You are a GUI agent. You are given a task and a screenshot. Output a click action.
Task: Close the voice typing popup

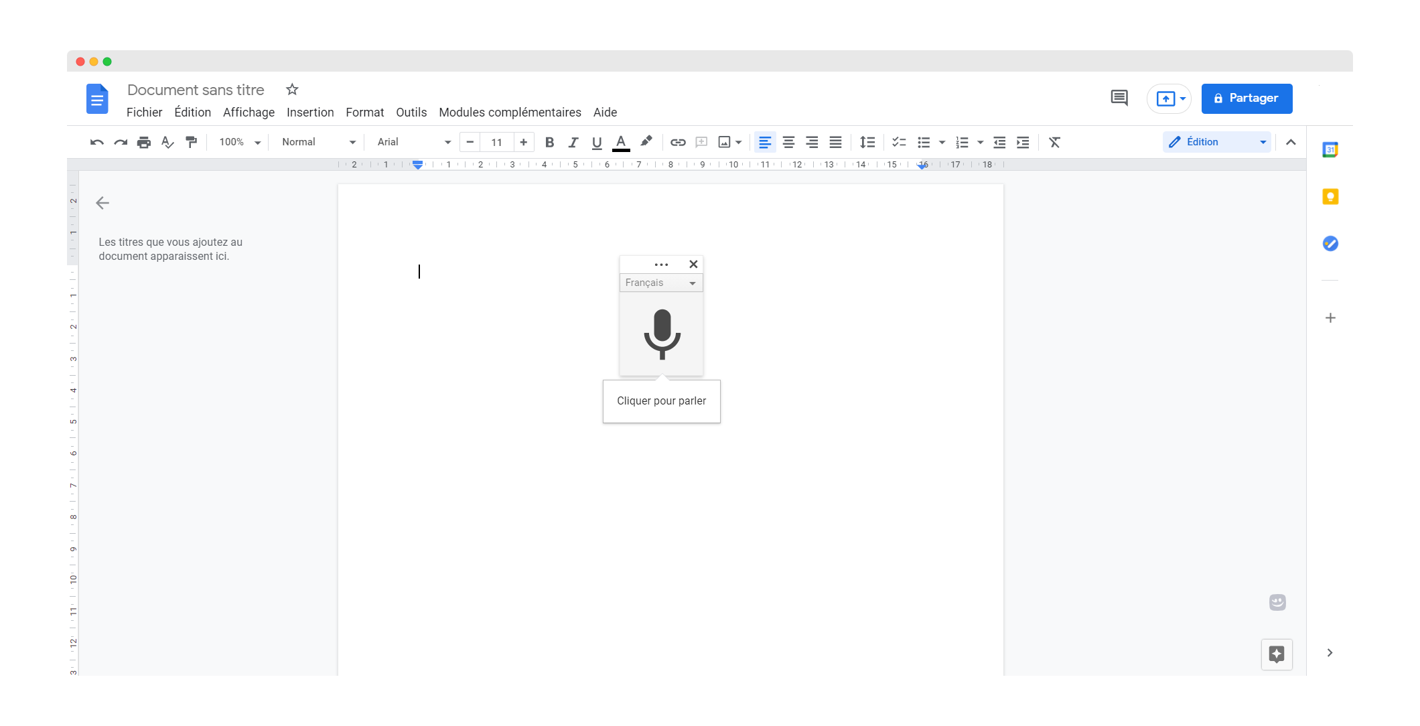click(x=693, y=264)
